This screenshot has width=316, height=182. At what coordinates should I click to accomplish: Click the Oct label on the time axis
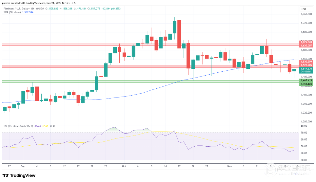[x=124, y=166]
